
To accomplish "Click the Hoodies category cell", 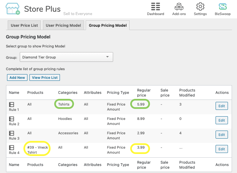I will pos(65,119).
